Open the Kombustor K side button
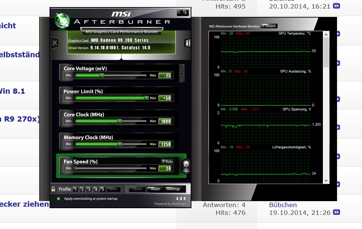The height and width of the screenshot is (229, 362). click(55, 43)
